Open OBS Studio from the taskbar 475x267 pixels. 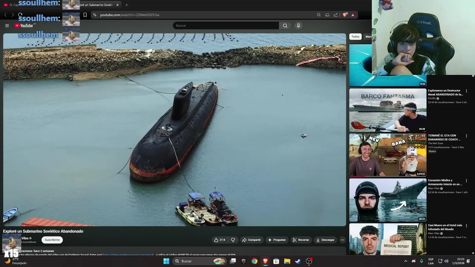click(x=309, y=261)
